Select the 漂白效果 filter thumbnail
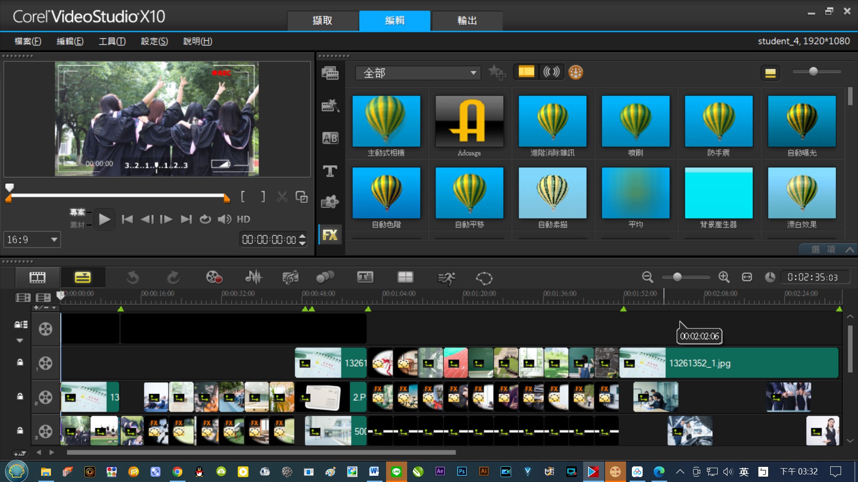Image resolution: width=858 pixels, height=482 pixels. click(x=802, y=193)
